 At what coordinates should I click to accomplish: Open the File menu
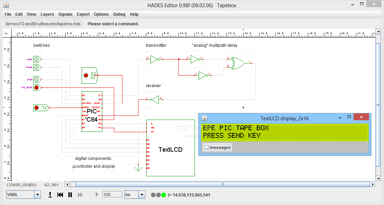[8, 14]
